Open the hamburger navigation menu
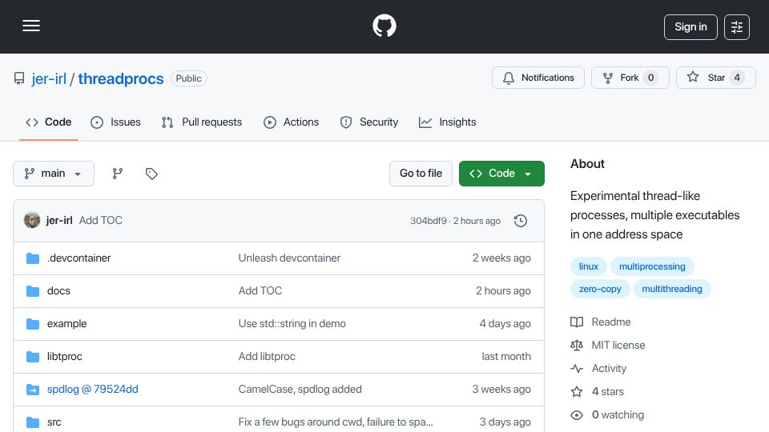Image resolution: width=769 pixels, height=432 pixels. [x=31, y=26]
